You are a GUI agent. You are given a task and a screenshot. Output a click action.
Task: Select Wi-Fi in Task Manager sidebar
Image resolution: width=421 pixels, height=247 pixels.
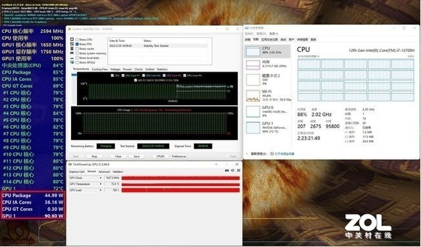tap(268, 95)
